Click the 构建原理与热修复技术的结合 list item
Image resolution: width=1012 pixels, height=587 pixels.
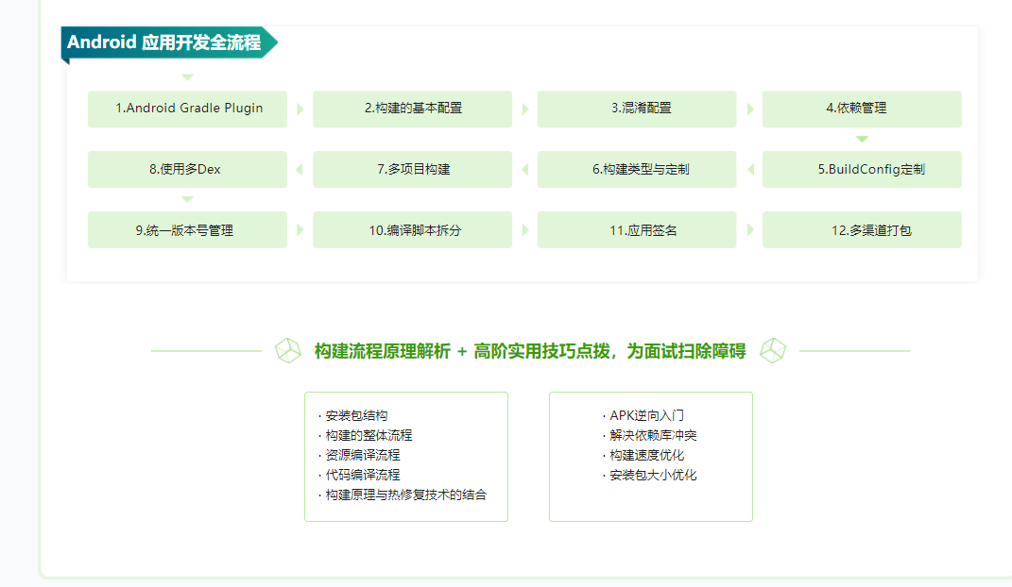point(405,495)
